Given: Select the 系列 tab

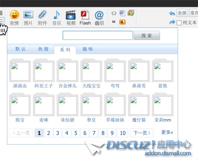Looking at the screenshot, I should coord(65,50).
